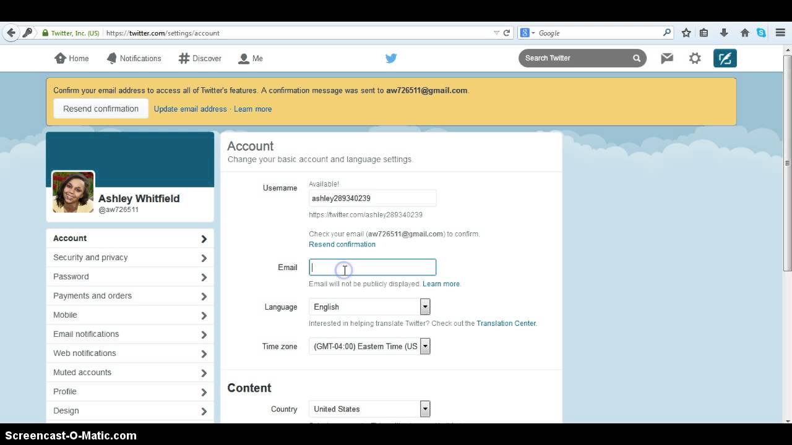Click the Twitter search magnifier icon
Screen dimensions: 792x445
click(637, 58)
